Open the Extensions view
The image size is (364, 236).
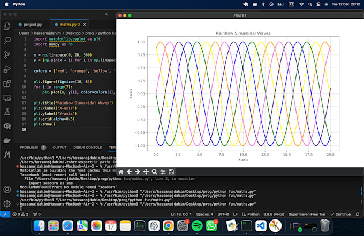pos(7,83)
